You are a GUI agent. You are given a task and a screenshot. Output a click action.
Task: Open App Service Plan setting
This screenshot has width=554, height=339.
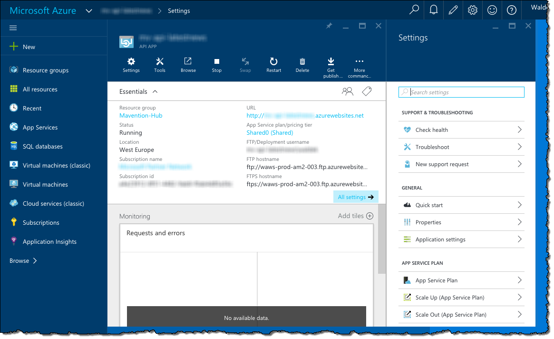(x=461, y=280)
